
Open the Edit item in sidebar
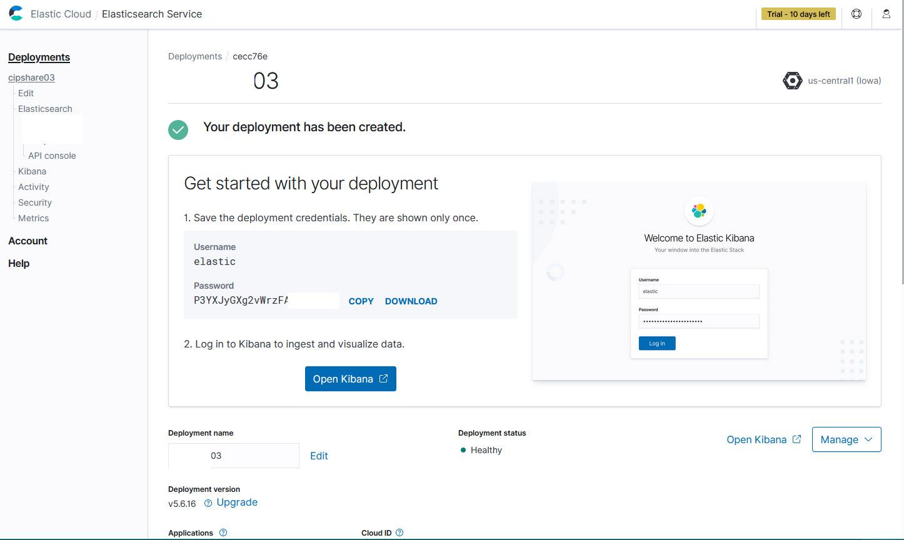click(x=26, y=93)
